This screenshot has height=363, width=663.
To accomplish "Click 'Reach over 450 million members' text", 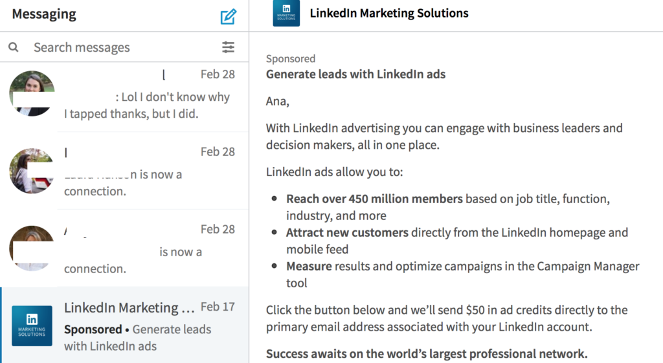I will point(374,199).
